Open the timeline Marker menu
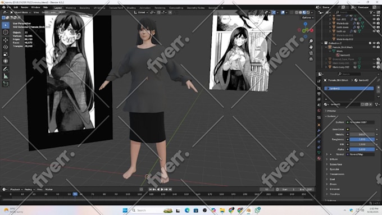 [49, 189]
